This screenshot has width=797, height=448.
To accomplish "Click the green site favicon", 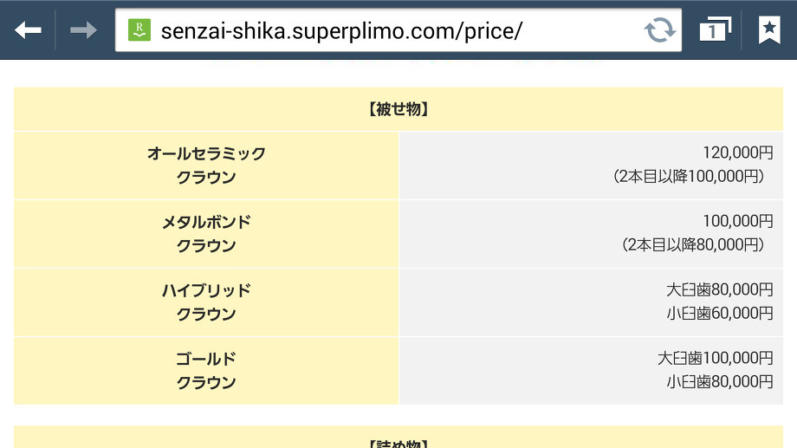I will [139, 30].
